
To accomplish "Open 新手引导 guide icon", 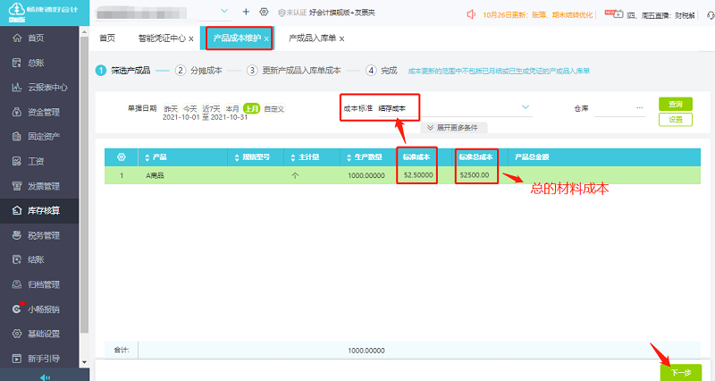I will click(x=17, y=358).
